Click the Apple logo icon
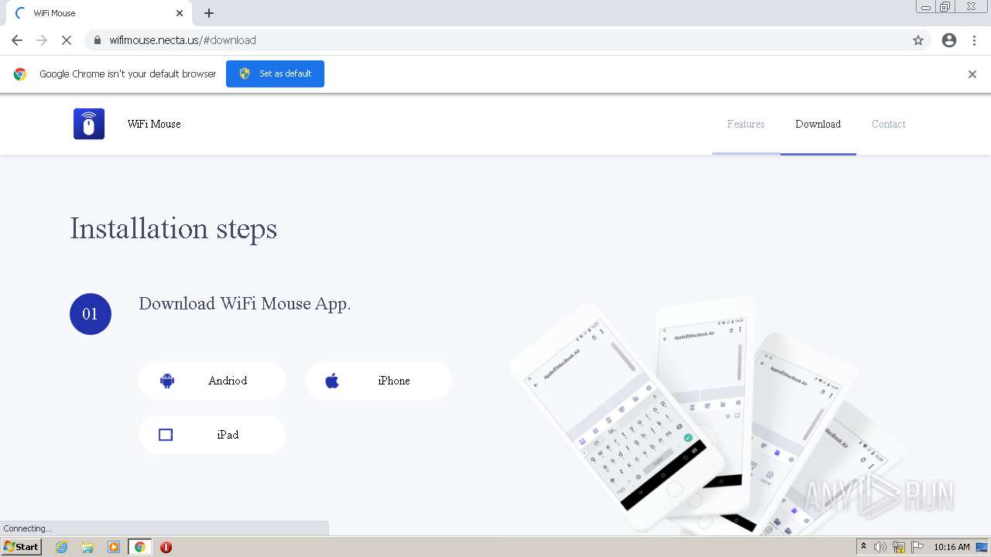This screenshot has width=991, height=557. 332,381
